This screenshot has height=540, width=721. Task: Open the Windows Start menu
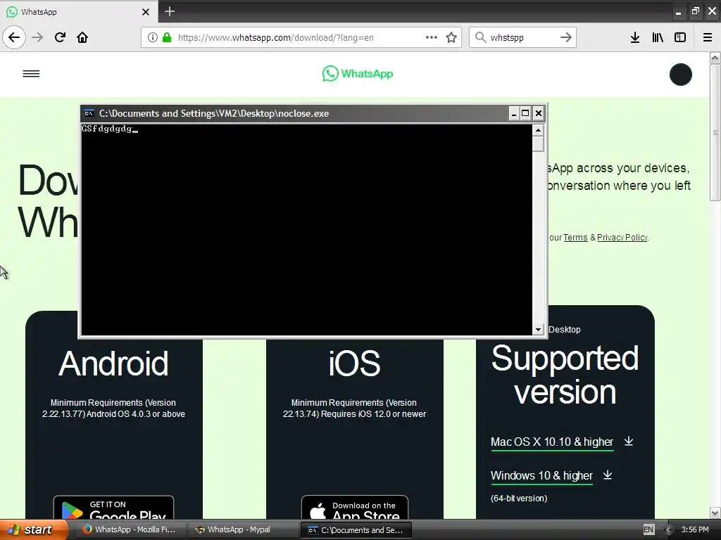(33, 529)
